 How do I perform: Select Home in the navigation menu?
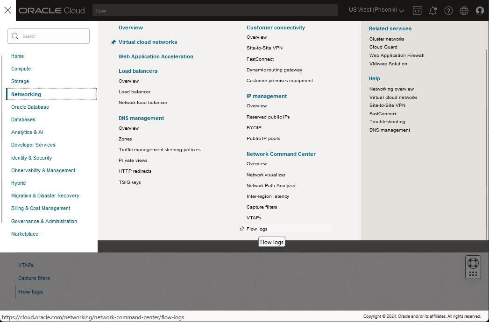pyautogui.click(x=17, y=56)
